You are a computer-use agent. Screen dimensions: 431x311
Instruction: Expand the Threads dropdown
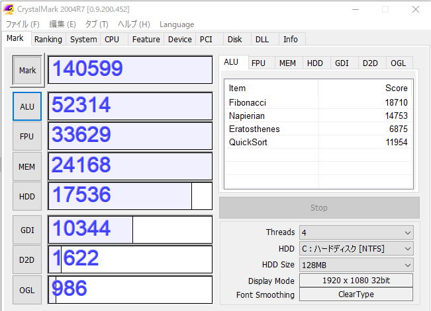[x=356, y=232]
